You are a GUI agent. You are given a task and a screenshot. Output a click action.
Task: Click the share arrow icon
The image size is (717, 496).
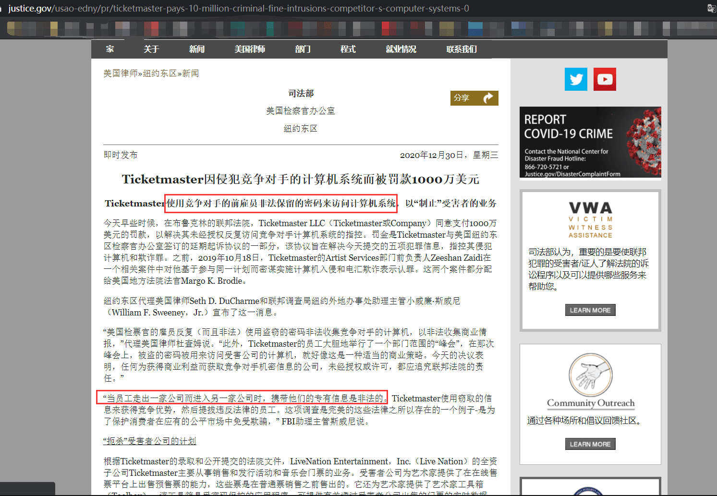tap(488, 98)
